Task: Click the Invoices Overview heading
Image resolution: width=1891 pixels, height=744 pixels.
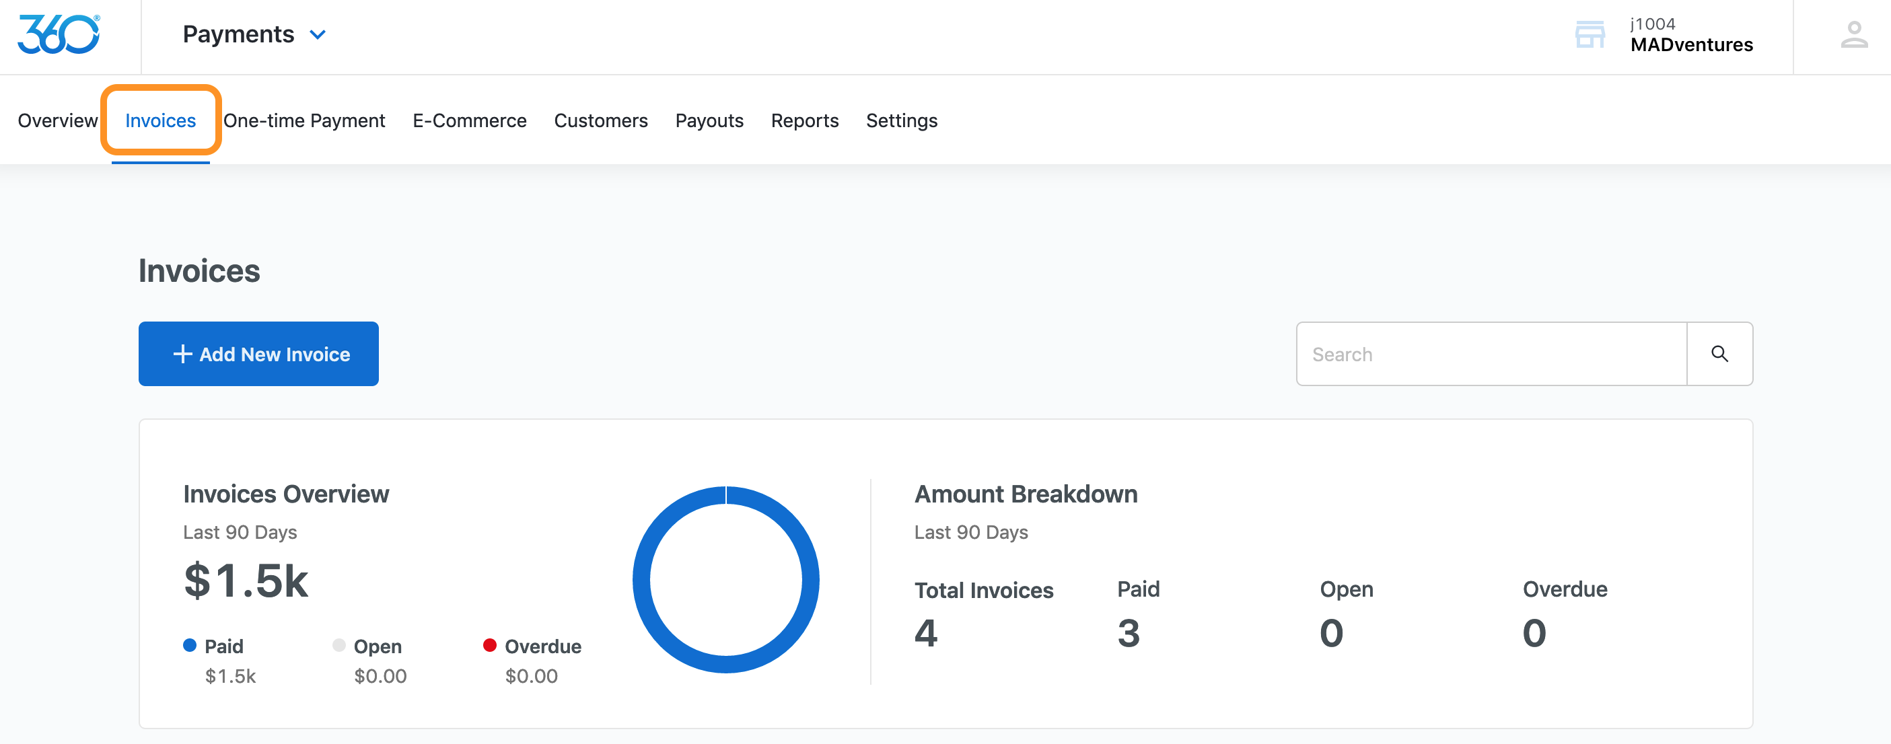Action: (x=286, y=494)
